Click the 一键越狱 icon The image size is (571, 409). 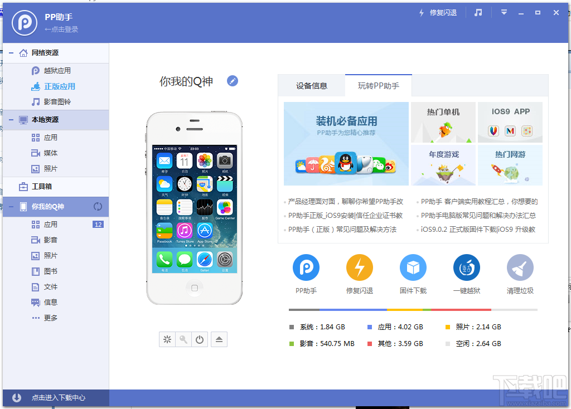tap(467, 267)
